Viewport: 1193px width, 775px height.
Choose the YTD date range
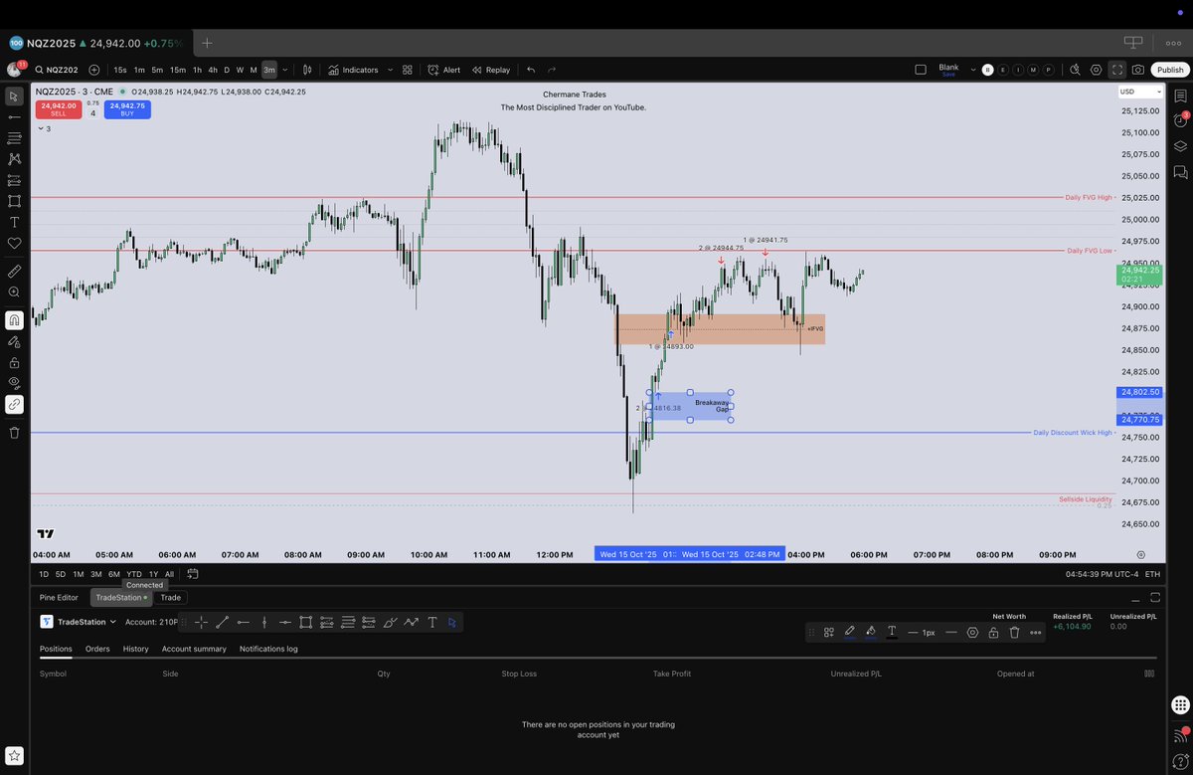[x=133, y=574]
